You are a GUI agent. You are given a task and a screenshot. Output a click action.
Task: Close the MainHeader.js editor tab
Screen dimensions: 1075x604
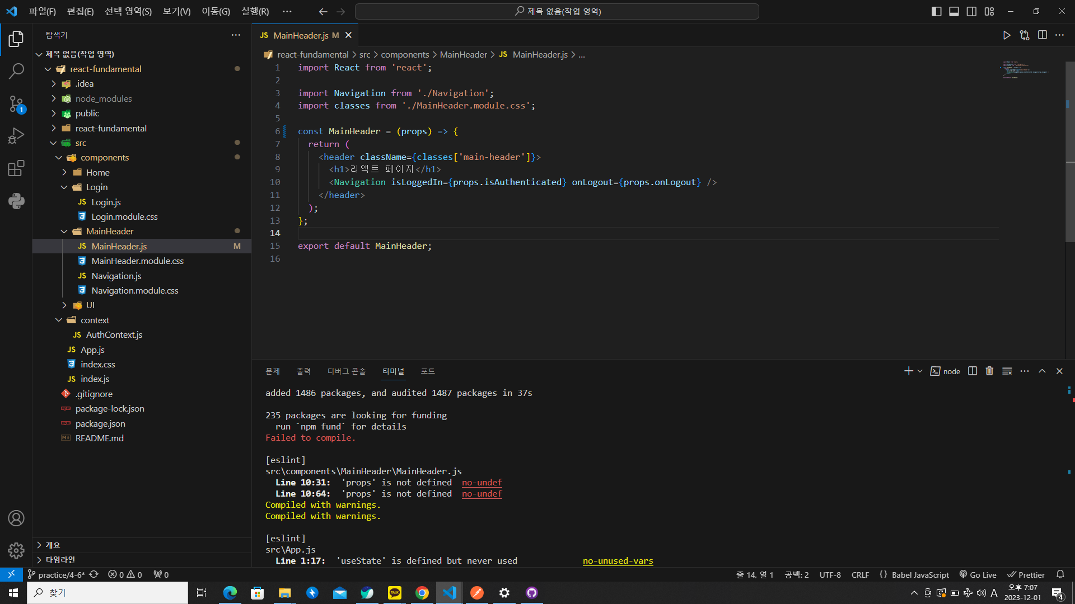click(348, 35)
